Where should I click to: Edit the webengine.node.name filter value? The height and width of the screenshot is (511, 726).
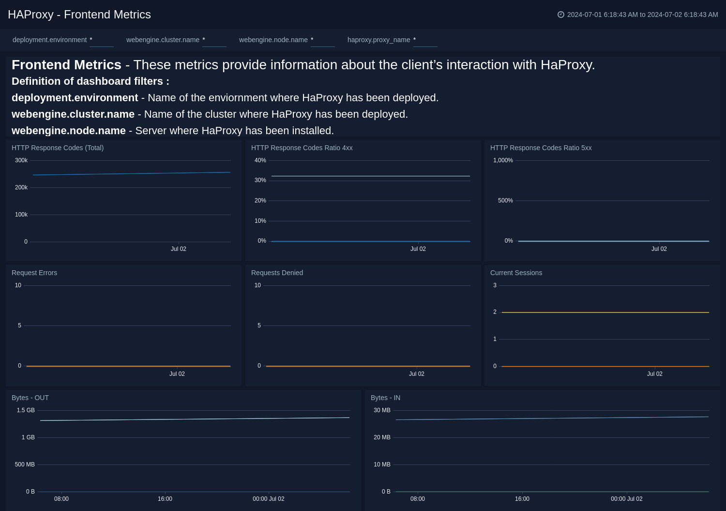pos(323,40)
